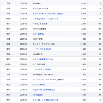This screenshot has height=103, width=103.
Task: Select the アビバ南足柄店 cell
Action: (x=51, y=64)
